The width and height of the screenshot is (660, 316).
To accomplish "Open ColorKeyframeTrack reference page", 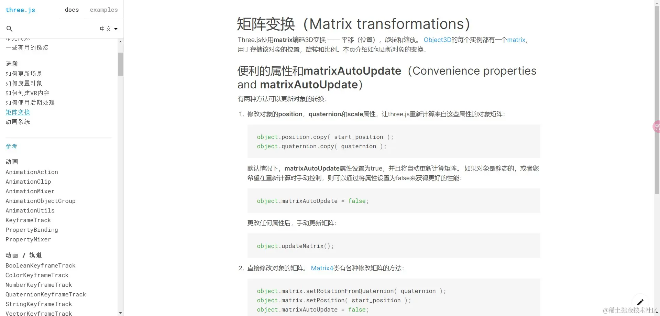I will coord(37,275).
